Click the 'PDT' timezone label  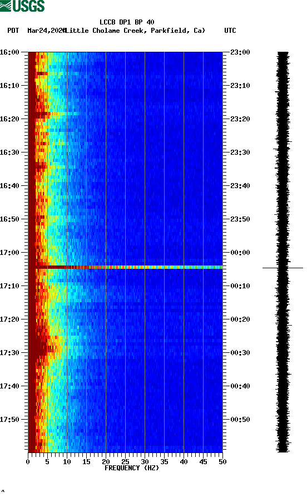(13, 31)
